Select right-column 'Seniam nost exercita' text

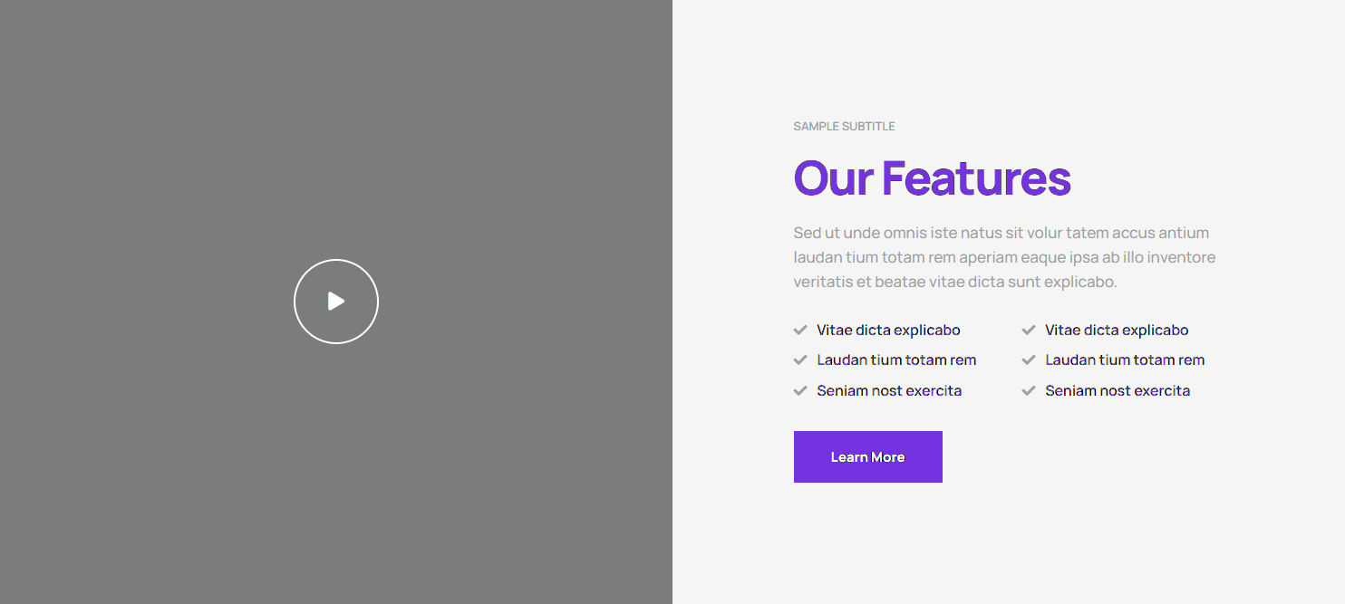coord(1118,391)
